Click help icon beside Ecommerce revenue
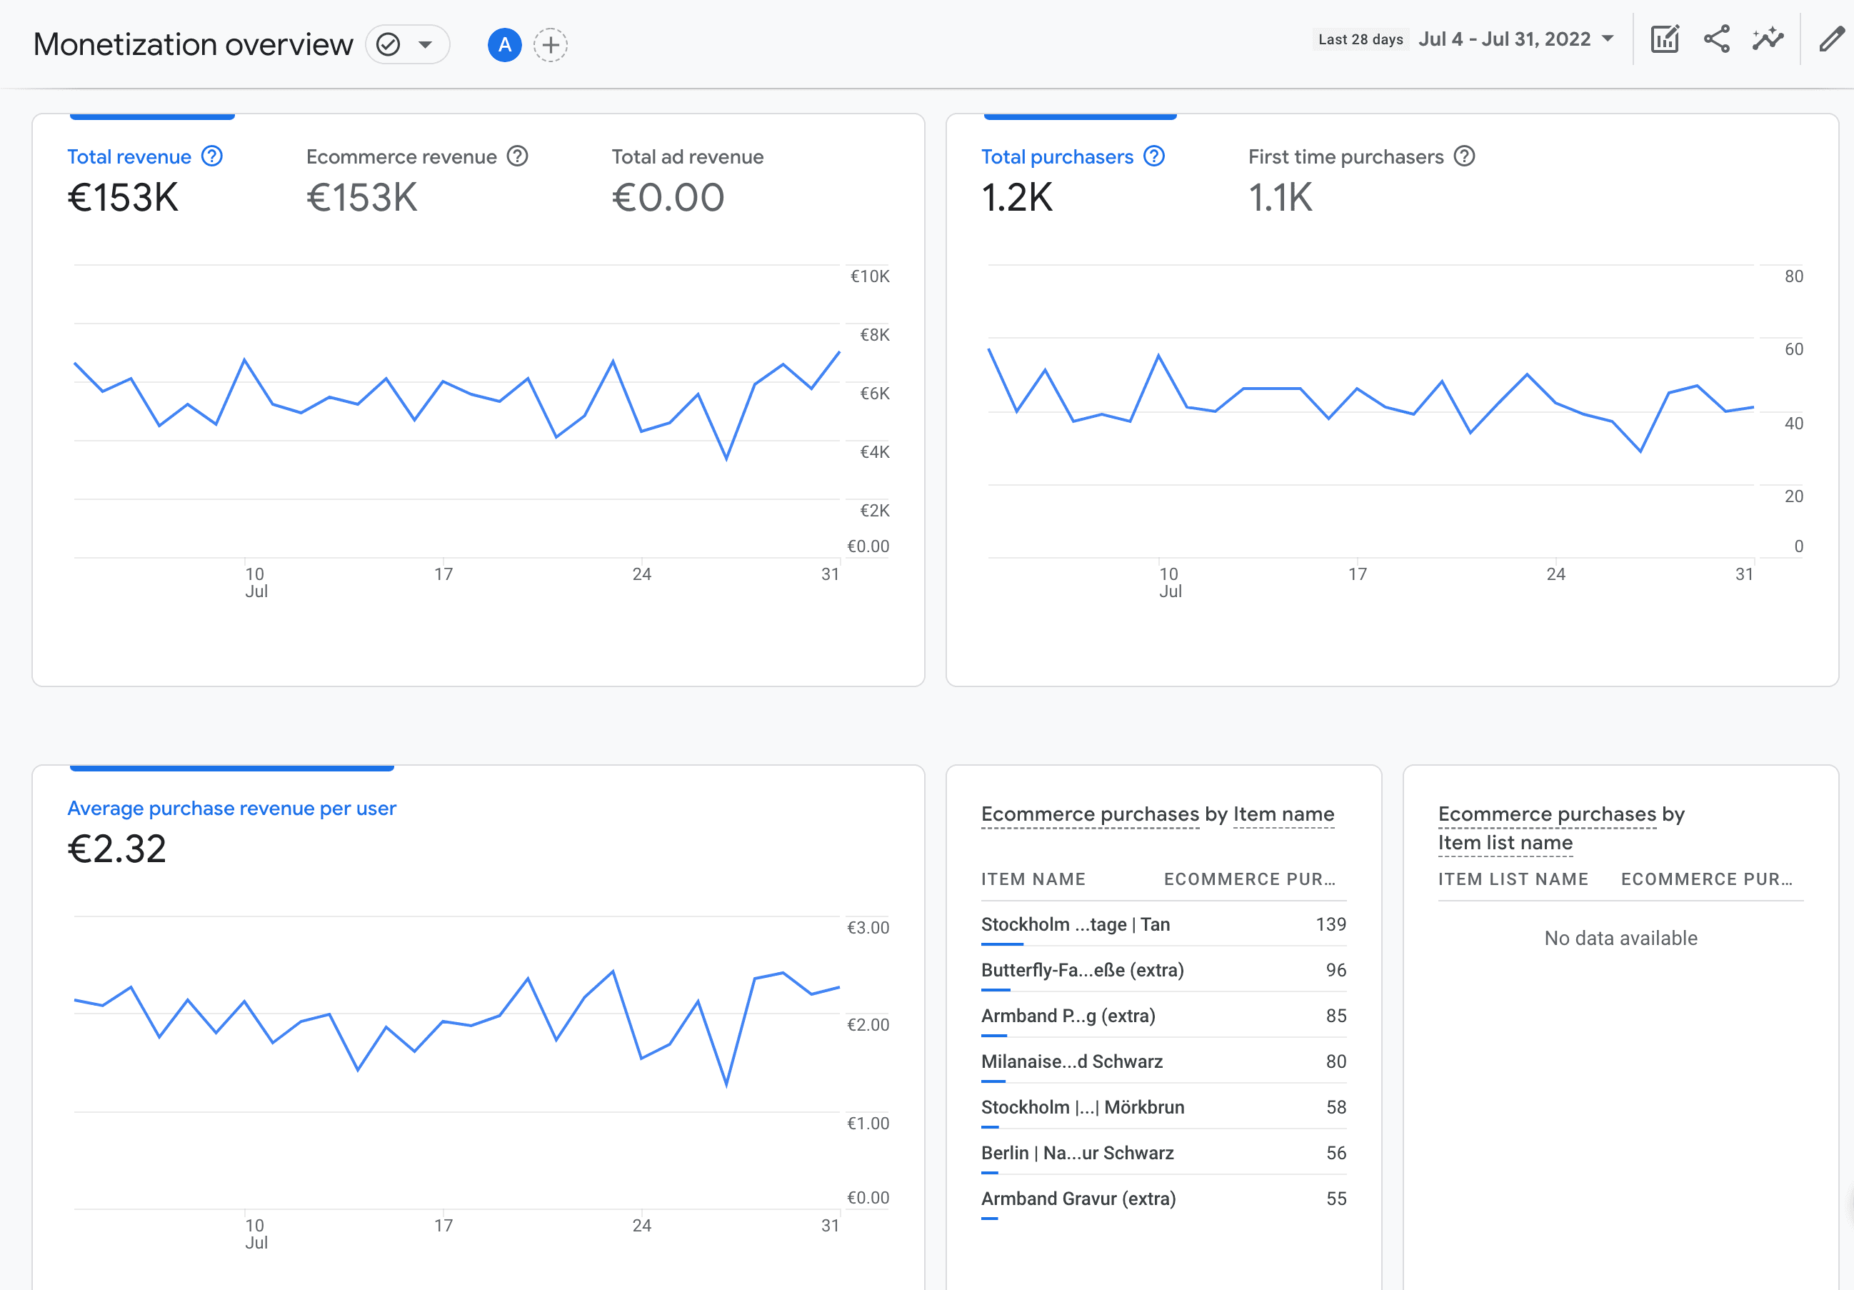The image size is (1854, 1290). click(x=517, y=156)
